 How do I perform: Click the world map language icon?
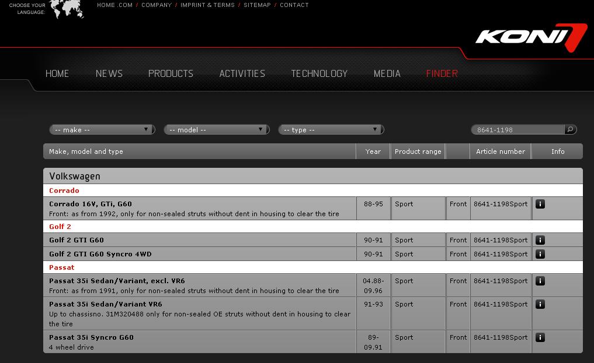[x=67, y=9]
